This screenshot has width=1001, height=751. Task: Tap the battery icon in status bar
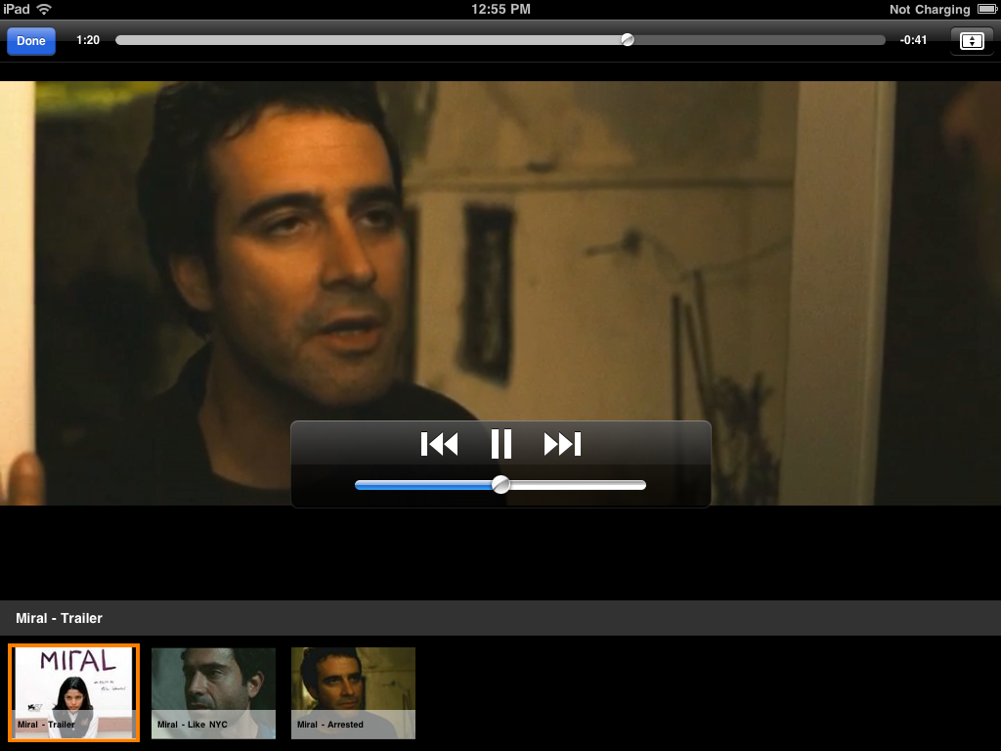tap(987, 9)
